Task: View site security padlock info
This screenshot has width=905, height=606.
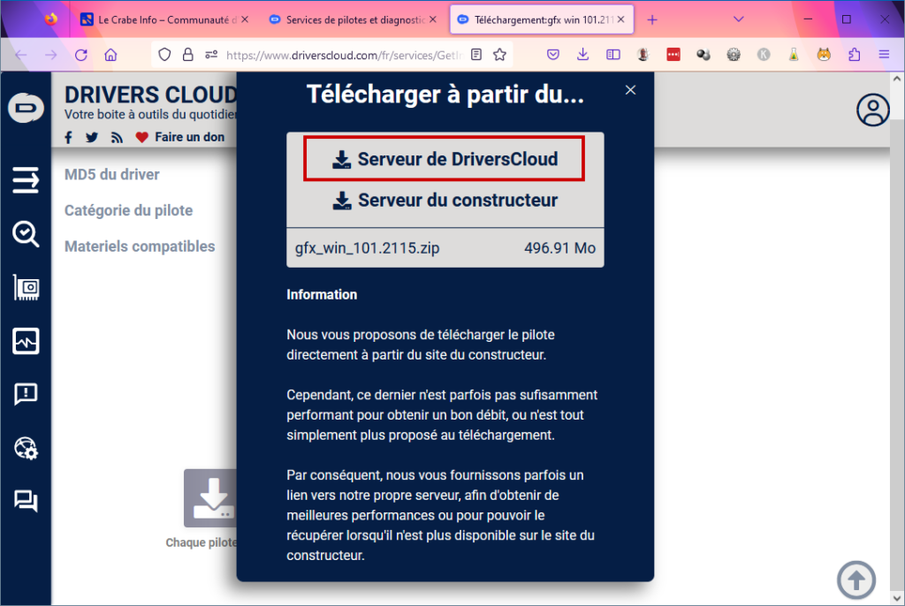Action: tap(187, 55)
